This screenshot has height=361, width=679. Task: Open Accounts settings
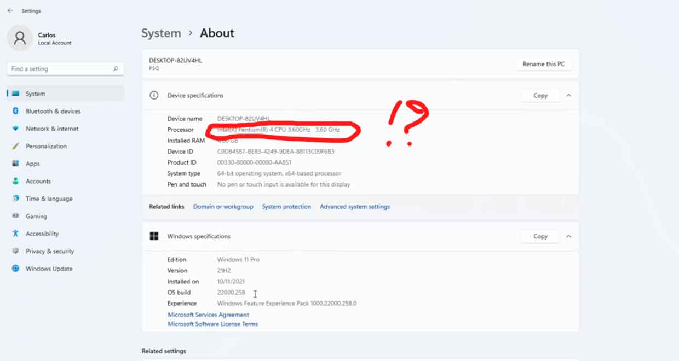[x=38, y=181]
